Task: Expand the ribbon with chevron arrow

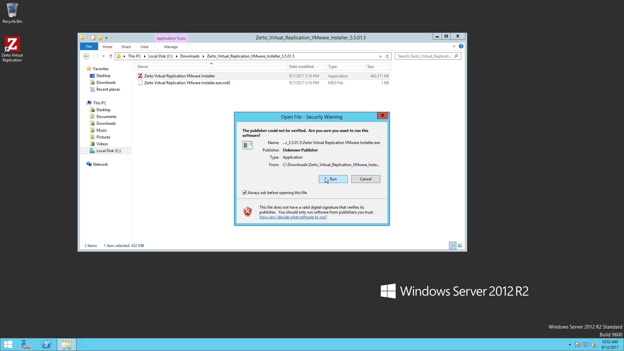Action: [x=454, y=46]
